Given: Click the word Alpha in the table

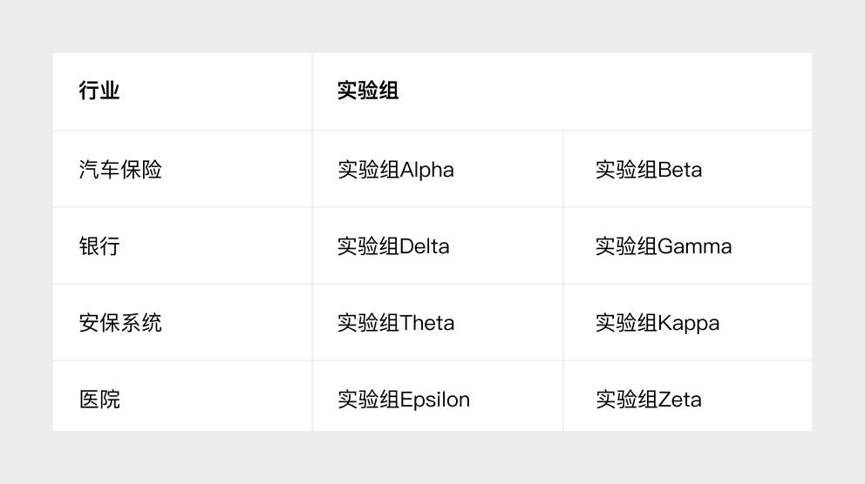Looking at the screenshot, I should [x=427, y=170].
